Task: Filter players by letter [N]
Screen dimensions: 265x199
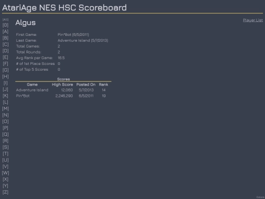Action: click(x=5, y=115)
